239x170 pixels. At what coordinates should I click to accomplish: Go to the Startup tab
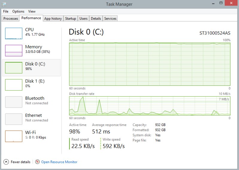71,19
